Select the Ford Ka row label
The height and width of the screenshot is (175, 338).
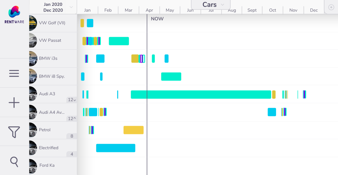[x=47, y=165]
